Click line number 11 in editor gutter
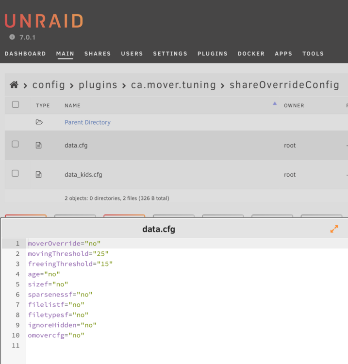 16,346
